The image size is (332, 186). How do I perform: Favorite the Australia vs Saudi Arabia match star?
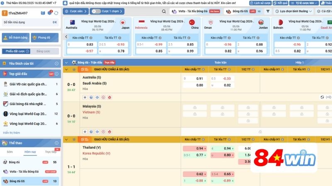pyautogui.click(x=85, y=97)
